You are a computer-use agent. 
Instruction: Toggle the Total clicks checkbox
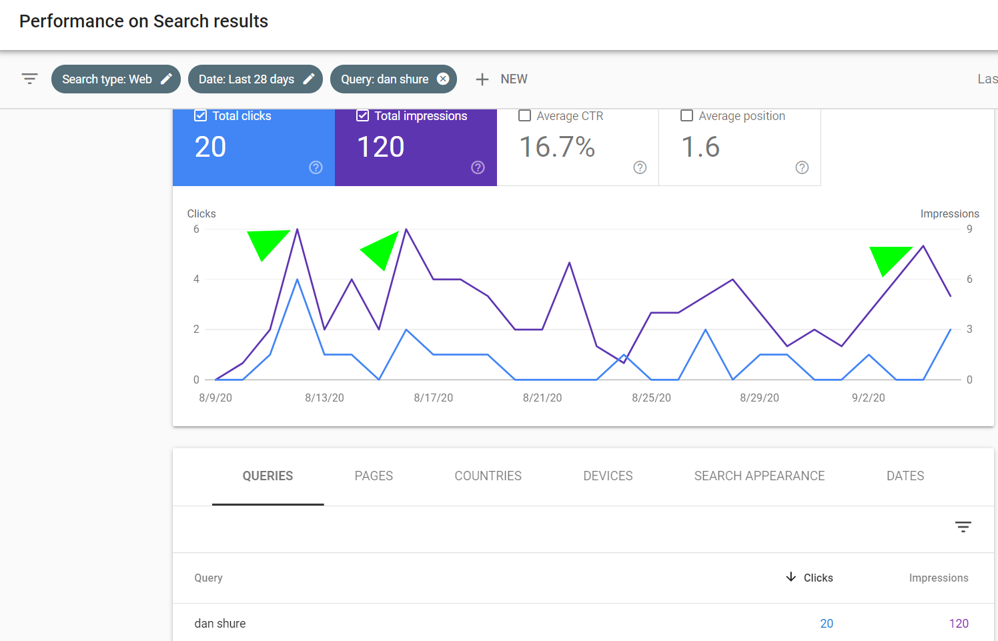coord(200,115)
